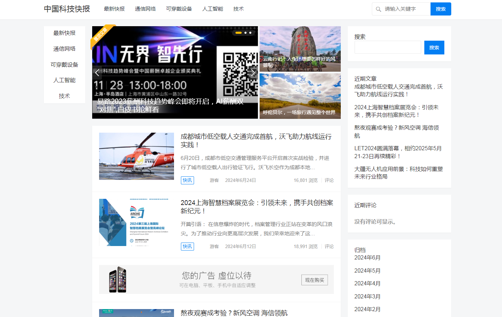Click the 16,801 浏览 view count
Image resolution: width=502 pixels, height=317 pixels.
pyautogui.click(x=306, y=180)
